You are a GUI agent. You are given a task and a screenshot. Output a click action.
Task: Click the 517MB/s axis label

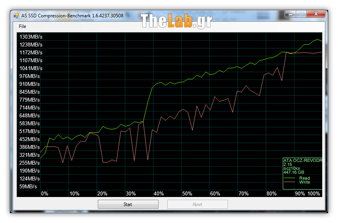point(30,131)
